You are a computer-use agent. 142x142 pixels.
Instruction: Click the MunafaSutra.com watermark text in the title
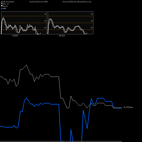84,2
